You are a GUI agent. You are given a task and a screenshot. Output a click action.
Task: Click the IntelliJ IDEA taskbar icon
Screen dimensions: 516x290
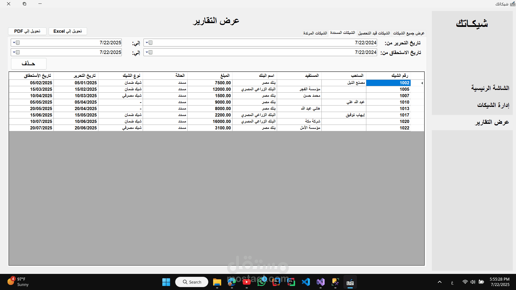(276, 282)
